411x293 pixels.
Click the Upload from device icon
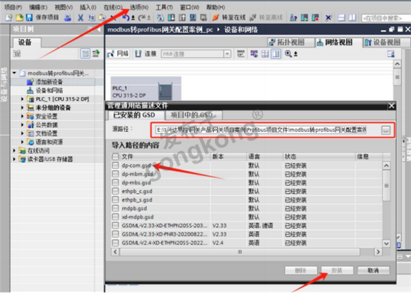coord(182,18)
